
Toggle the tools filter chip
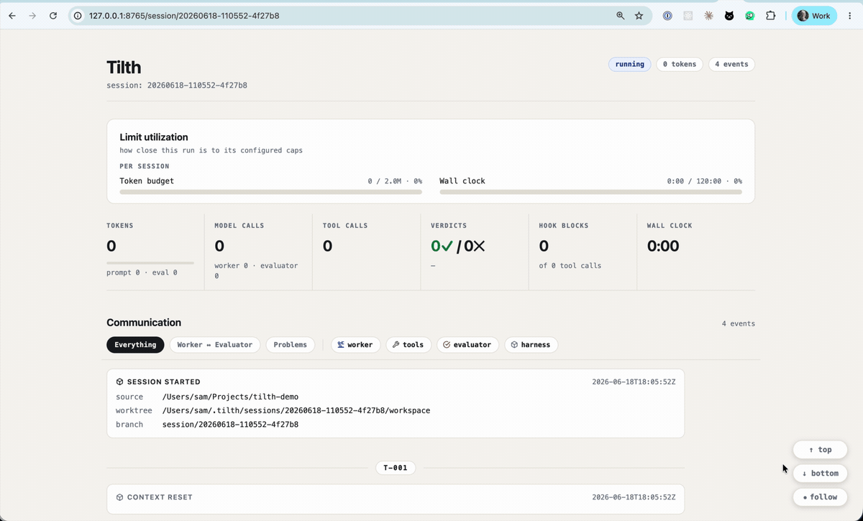point(408,345)
